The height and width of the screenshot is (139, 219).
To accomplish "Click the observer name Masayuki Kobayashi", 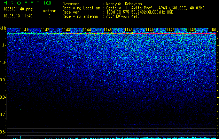I will click(x=125, y=4).
